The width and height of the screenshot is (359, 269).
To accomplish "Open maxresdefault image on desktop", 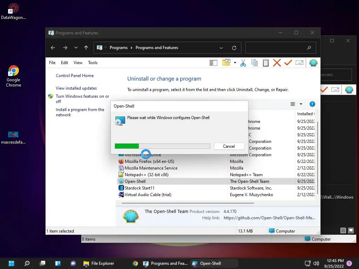I will tap(13, 137).
